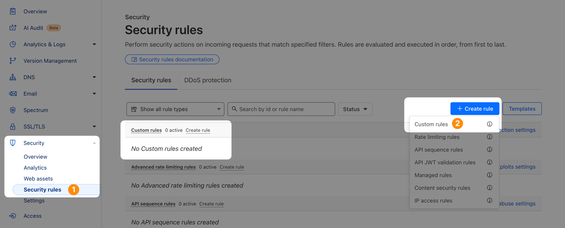Click the Custom rules section heading
Image resolution: width=565 pixels, height=228 pixels.
pyautogui.click(x=146, y=130)
